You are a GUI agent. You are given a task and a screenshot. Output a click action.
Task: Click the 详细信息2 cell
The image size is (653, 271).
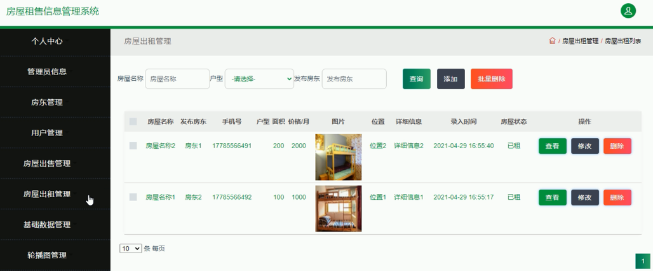[408, 146]
